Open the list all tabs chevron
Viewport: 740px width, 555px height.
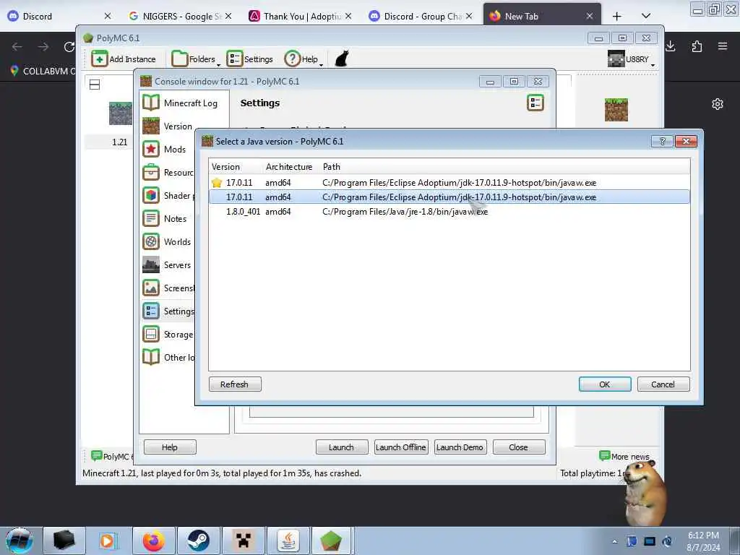646,16
